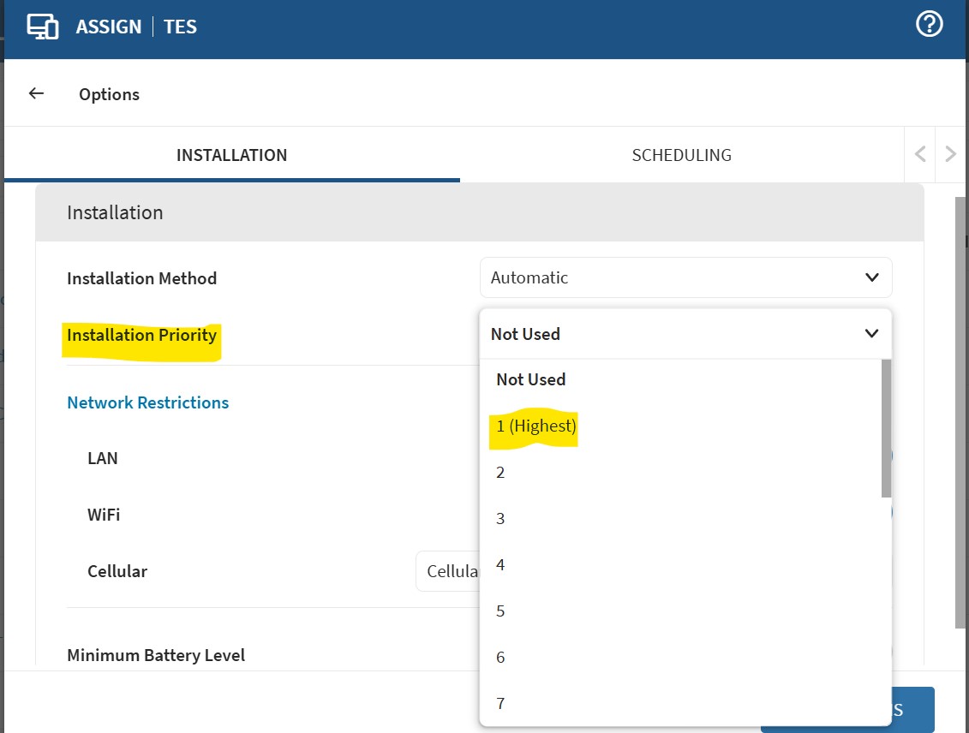
Task: Select priority 3 in the list
Action: (501, 518)
